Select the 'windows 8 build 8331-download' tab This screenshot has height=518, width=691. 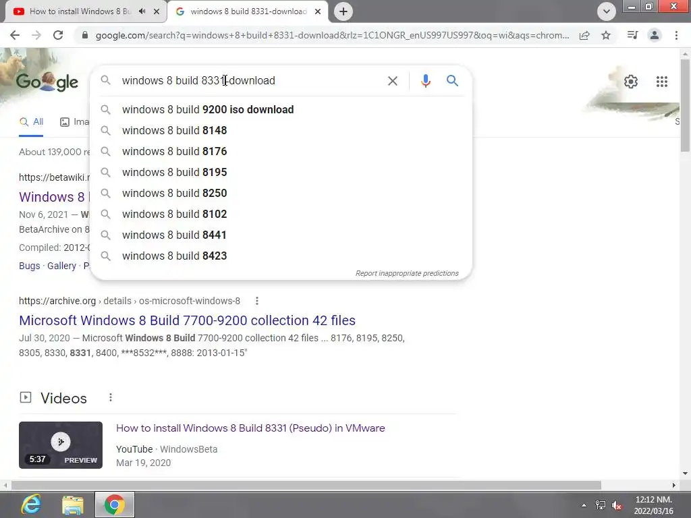tap(248, 11)
